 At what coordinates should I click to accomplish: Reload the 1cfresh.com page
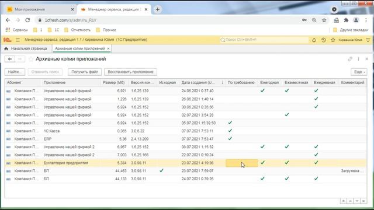point(27,20)
